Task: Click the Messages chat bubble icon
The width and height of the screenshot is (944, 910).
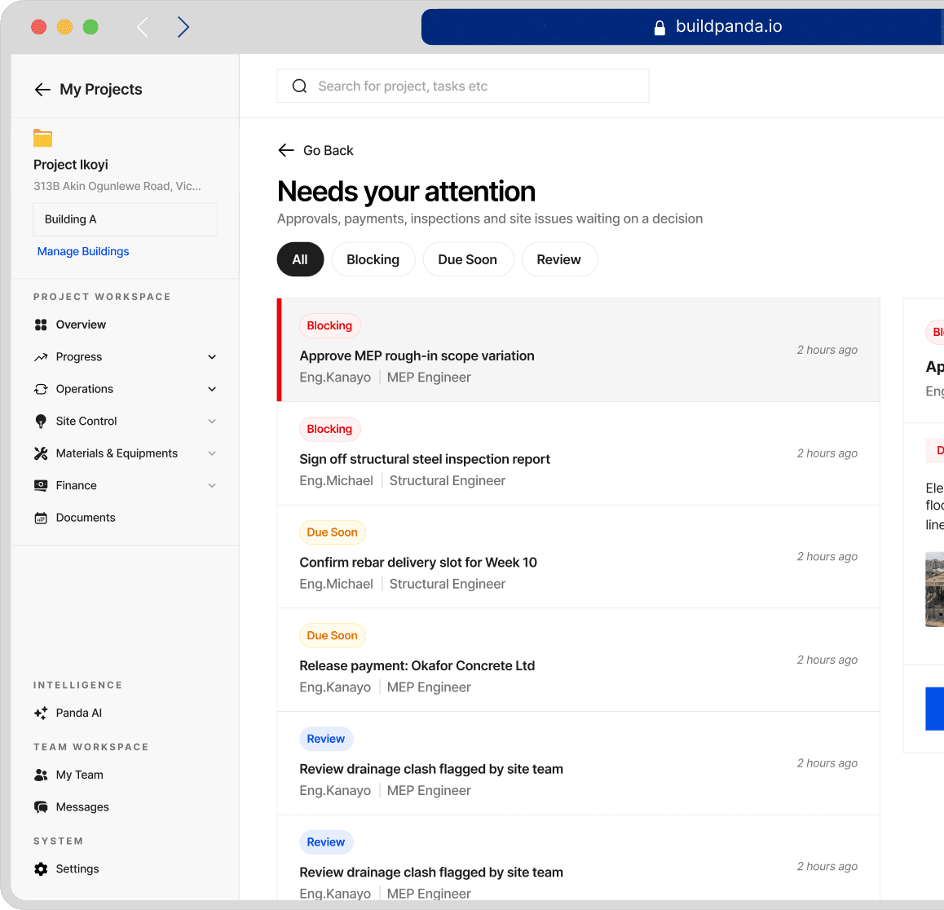Action: (x=41, y=807)
